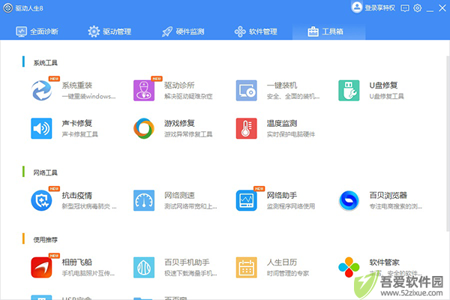Launch the 一键装机 icon

(x=247, y=91)
